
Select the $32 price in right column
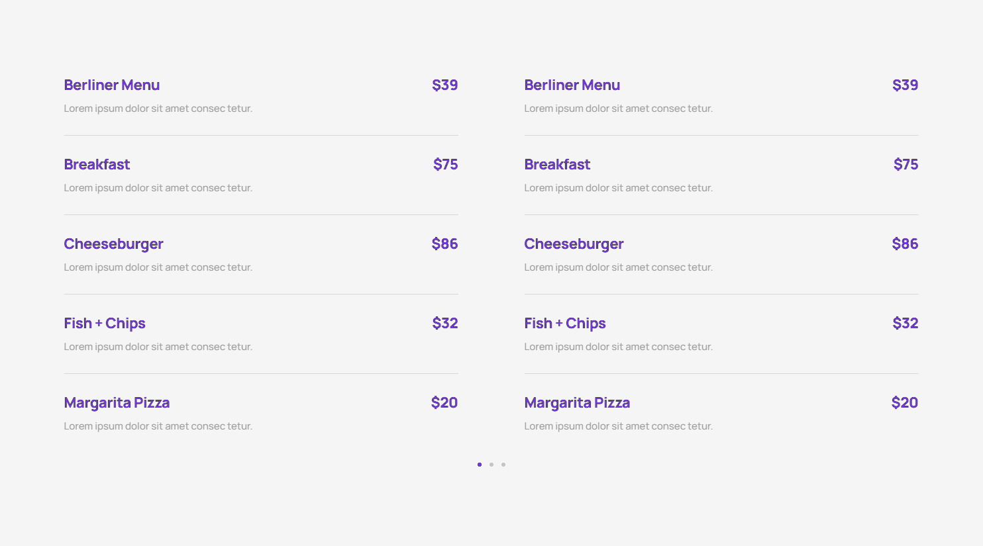click(905, 324)
